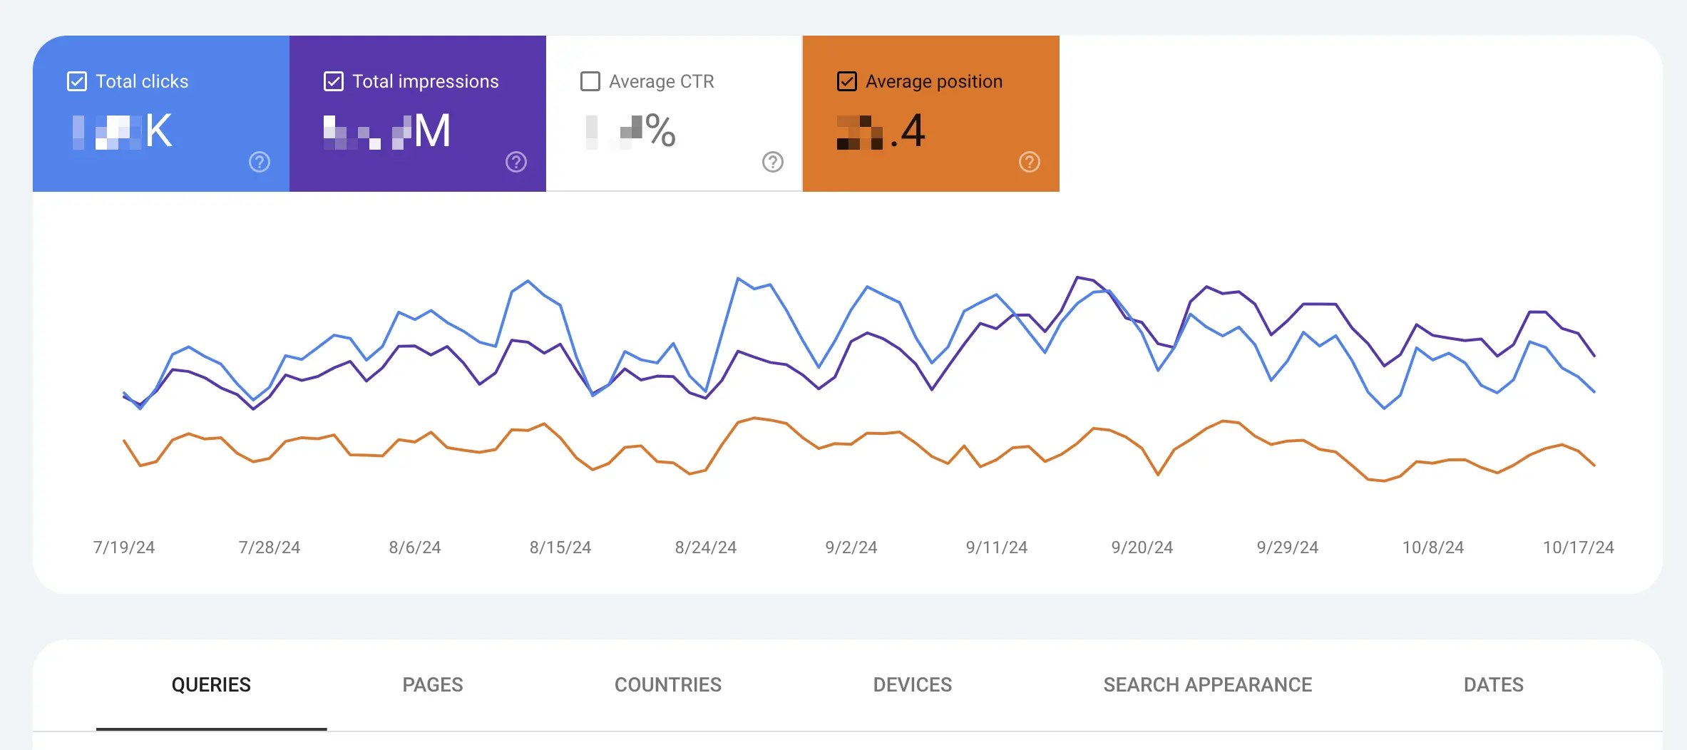
Task: Open help icon on Total clicks card
Action: (x=260, y=162)
